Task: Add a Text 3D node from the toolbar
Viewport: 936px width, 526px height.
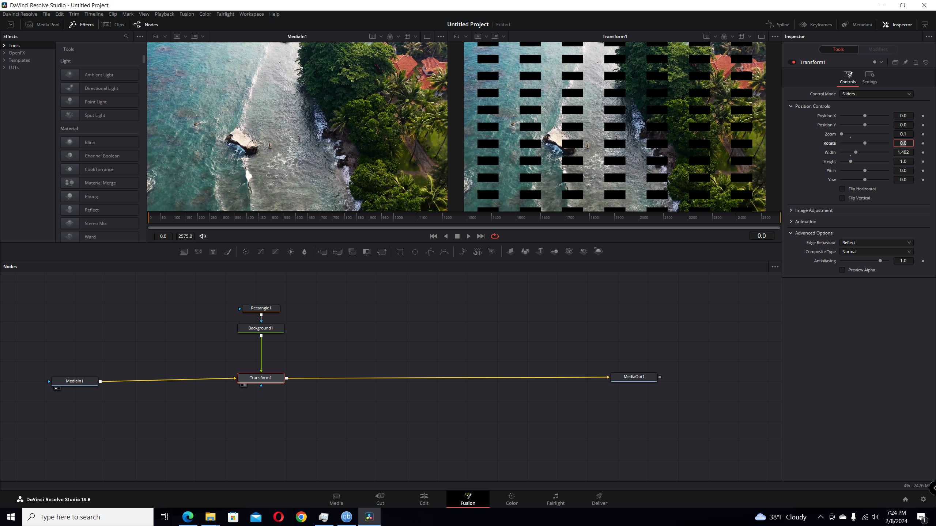Action: (x=540, y=251)
